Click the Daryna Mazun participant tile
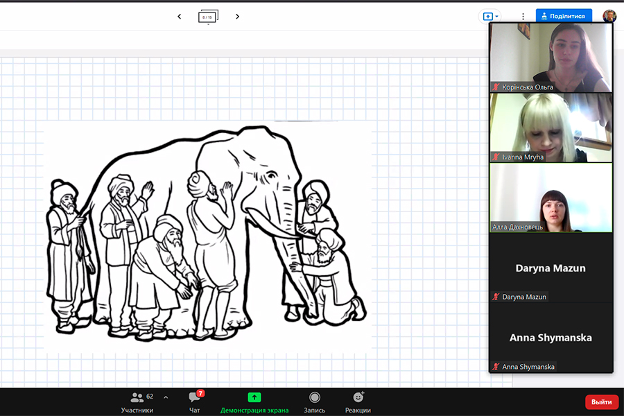Viewport: 624px width, 416px height. [x=551, y=268]
